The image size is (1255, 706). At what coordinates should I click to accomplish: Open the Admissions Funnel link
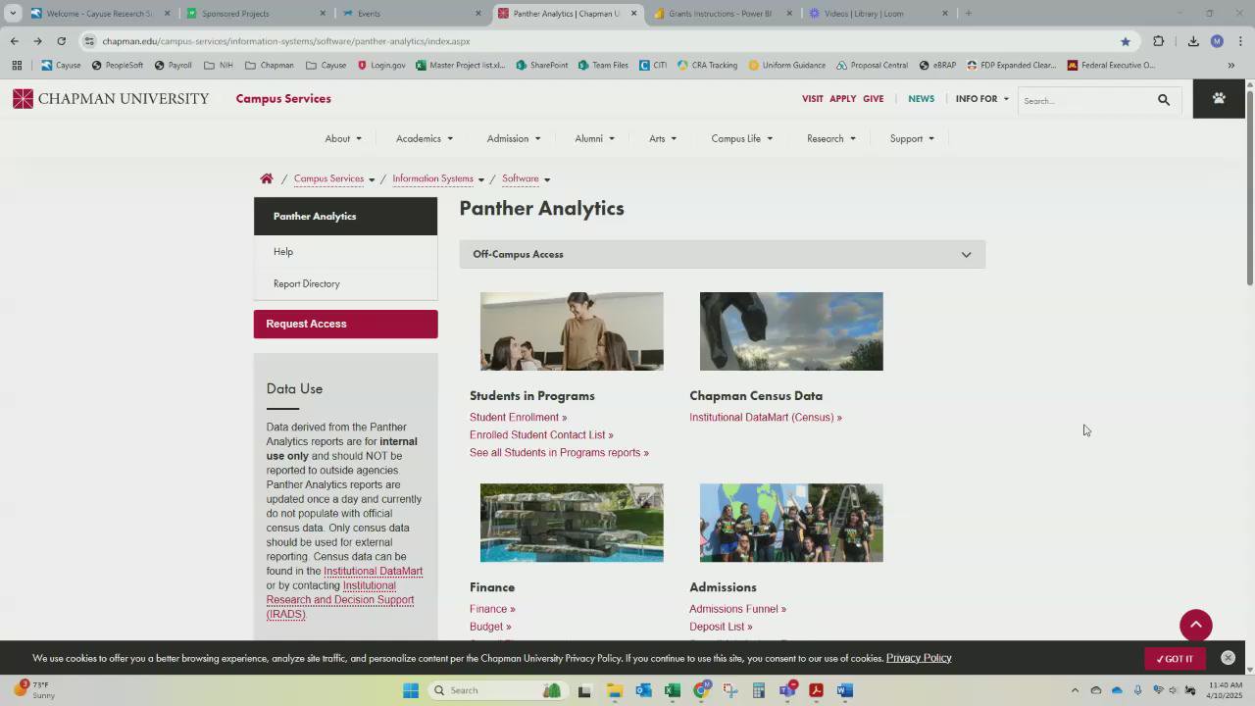coord(737,609)
